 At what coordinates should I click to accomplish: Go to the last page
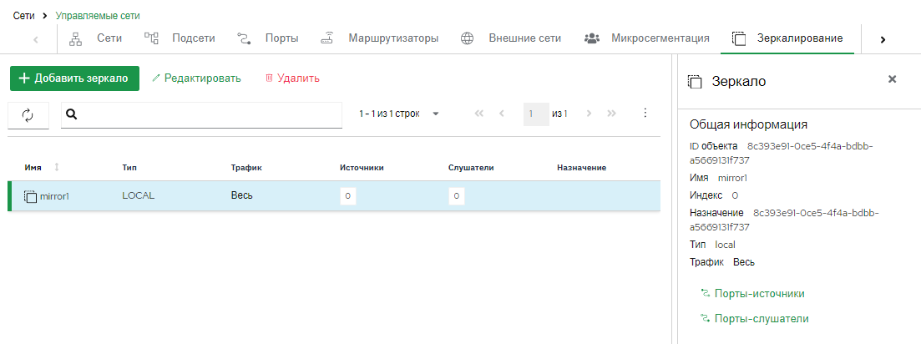(611, 114)
